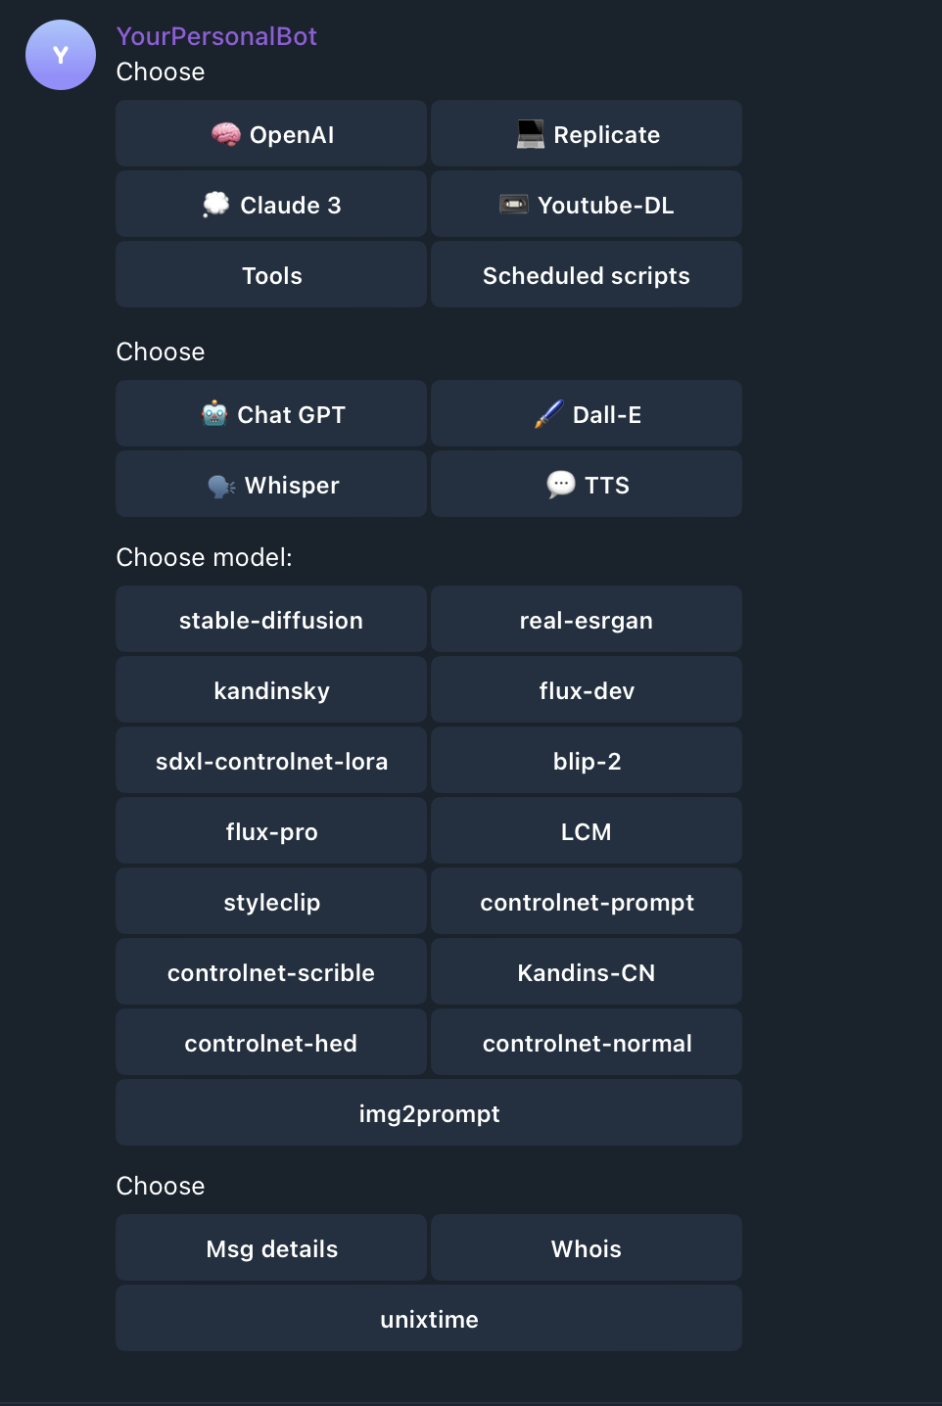Screen dimensions: 942x1406
Task: Click the robot icon beside Chat GPT
Action: pos(214,414)
